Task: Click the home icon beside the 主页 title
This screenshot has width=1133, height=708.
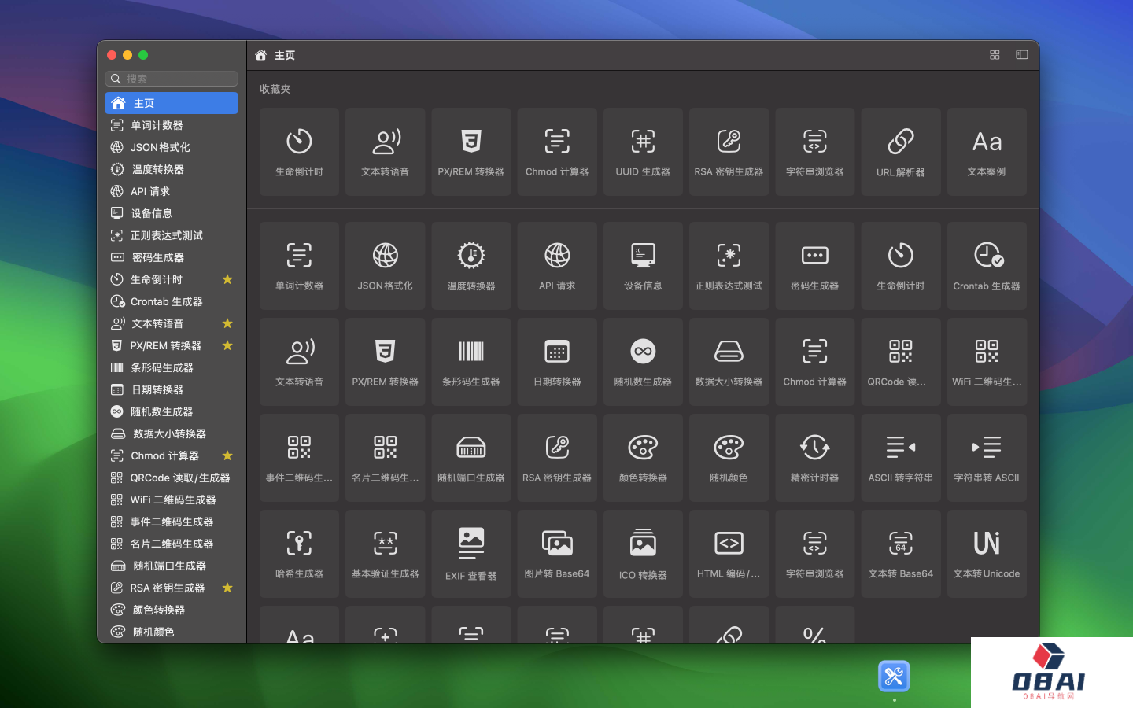Action: [261, 55]
